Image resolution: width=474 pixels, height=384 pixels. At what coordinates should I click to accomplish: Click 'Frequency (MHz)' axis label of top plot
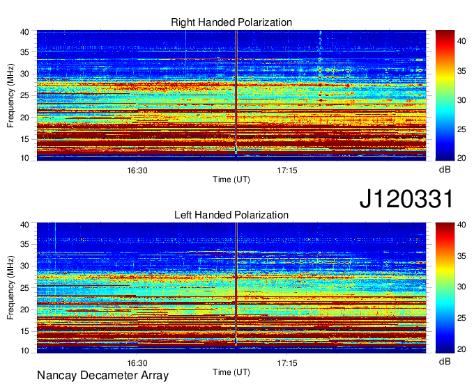pyautogui.click(x=10, y=95)
